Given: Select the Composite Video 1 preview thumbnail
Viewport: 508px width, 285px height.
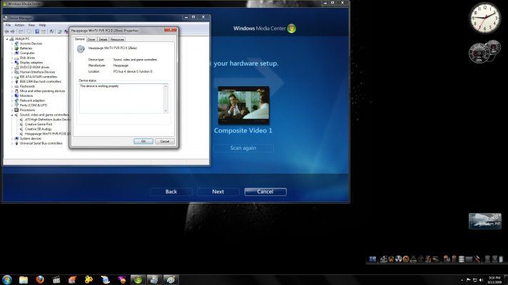Looking at the screenshot, I should [243, 105].
